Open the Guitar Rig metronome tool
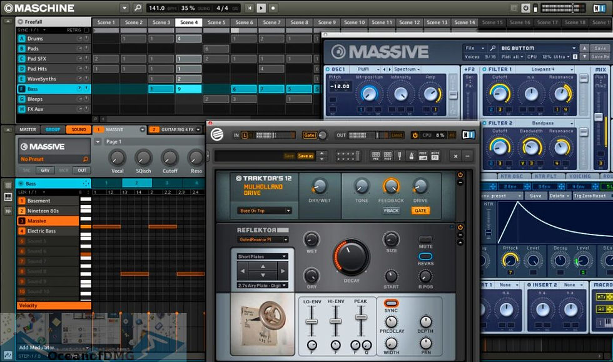The height and width of the screenshot is (362, 613). [412, 156]
